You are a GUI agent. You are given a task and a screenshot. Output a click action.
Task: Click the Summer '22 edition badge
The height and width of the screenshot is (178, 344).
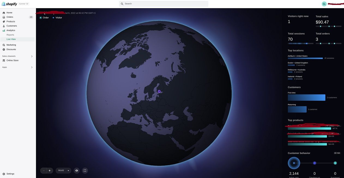point(24,4)
